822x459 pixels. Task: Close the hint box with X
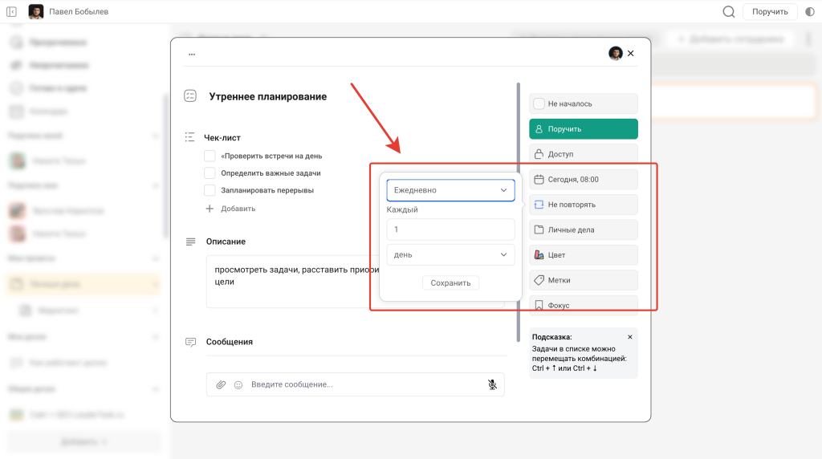point(630,337)
